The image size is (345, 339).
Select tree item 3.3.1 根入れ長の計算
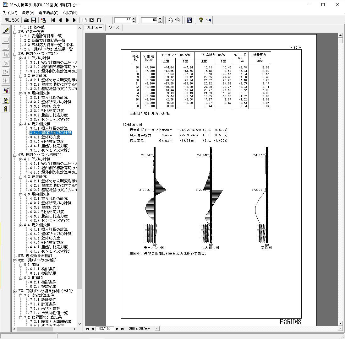click(49, 98)
